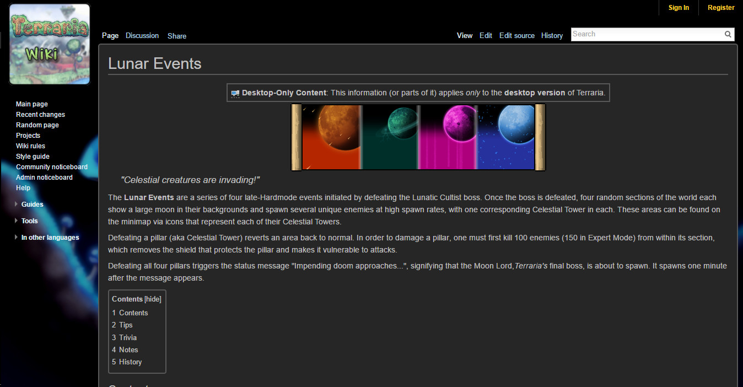Click the desktop computer icon in the notice banner

[236, 93]
